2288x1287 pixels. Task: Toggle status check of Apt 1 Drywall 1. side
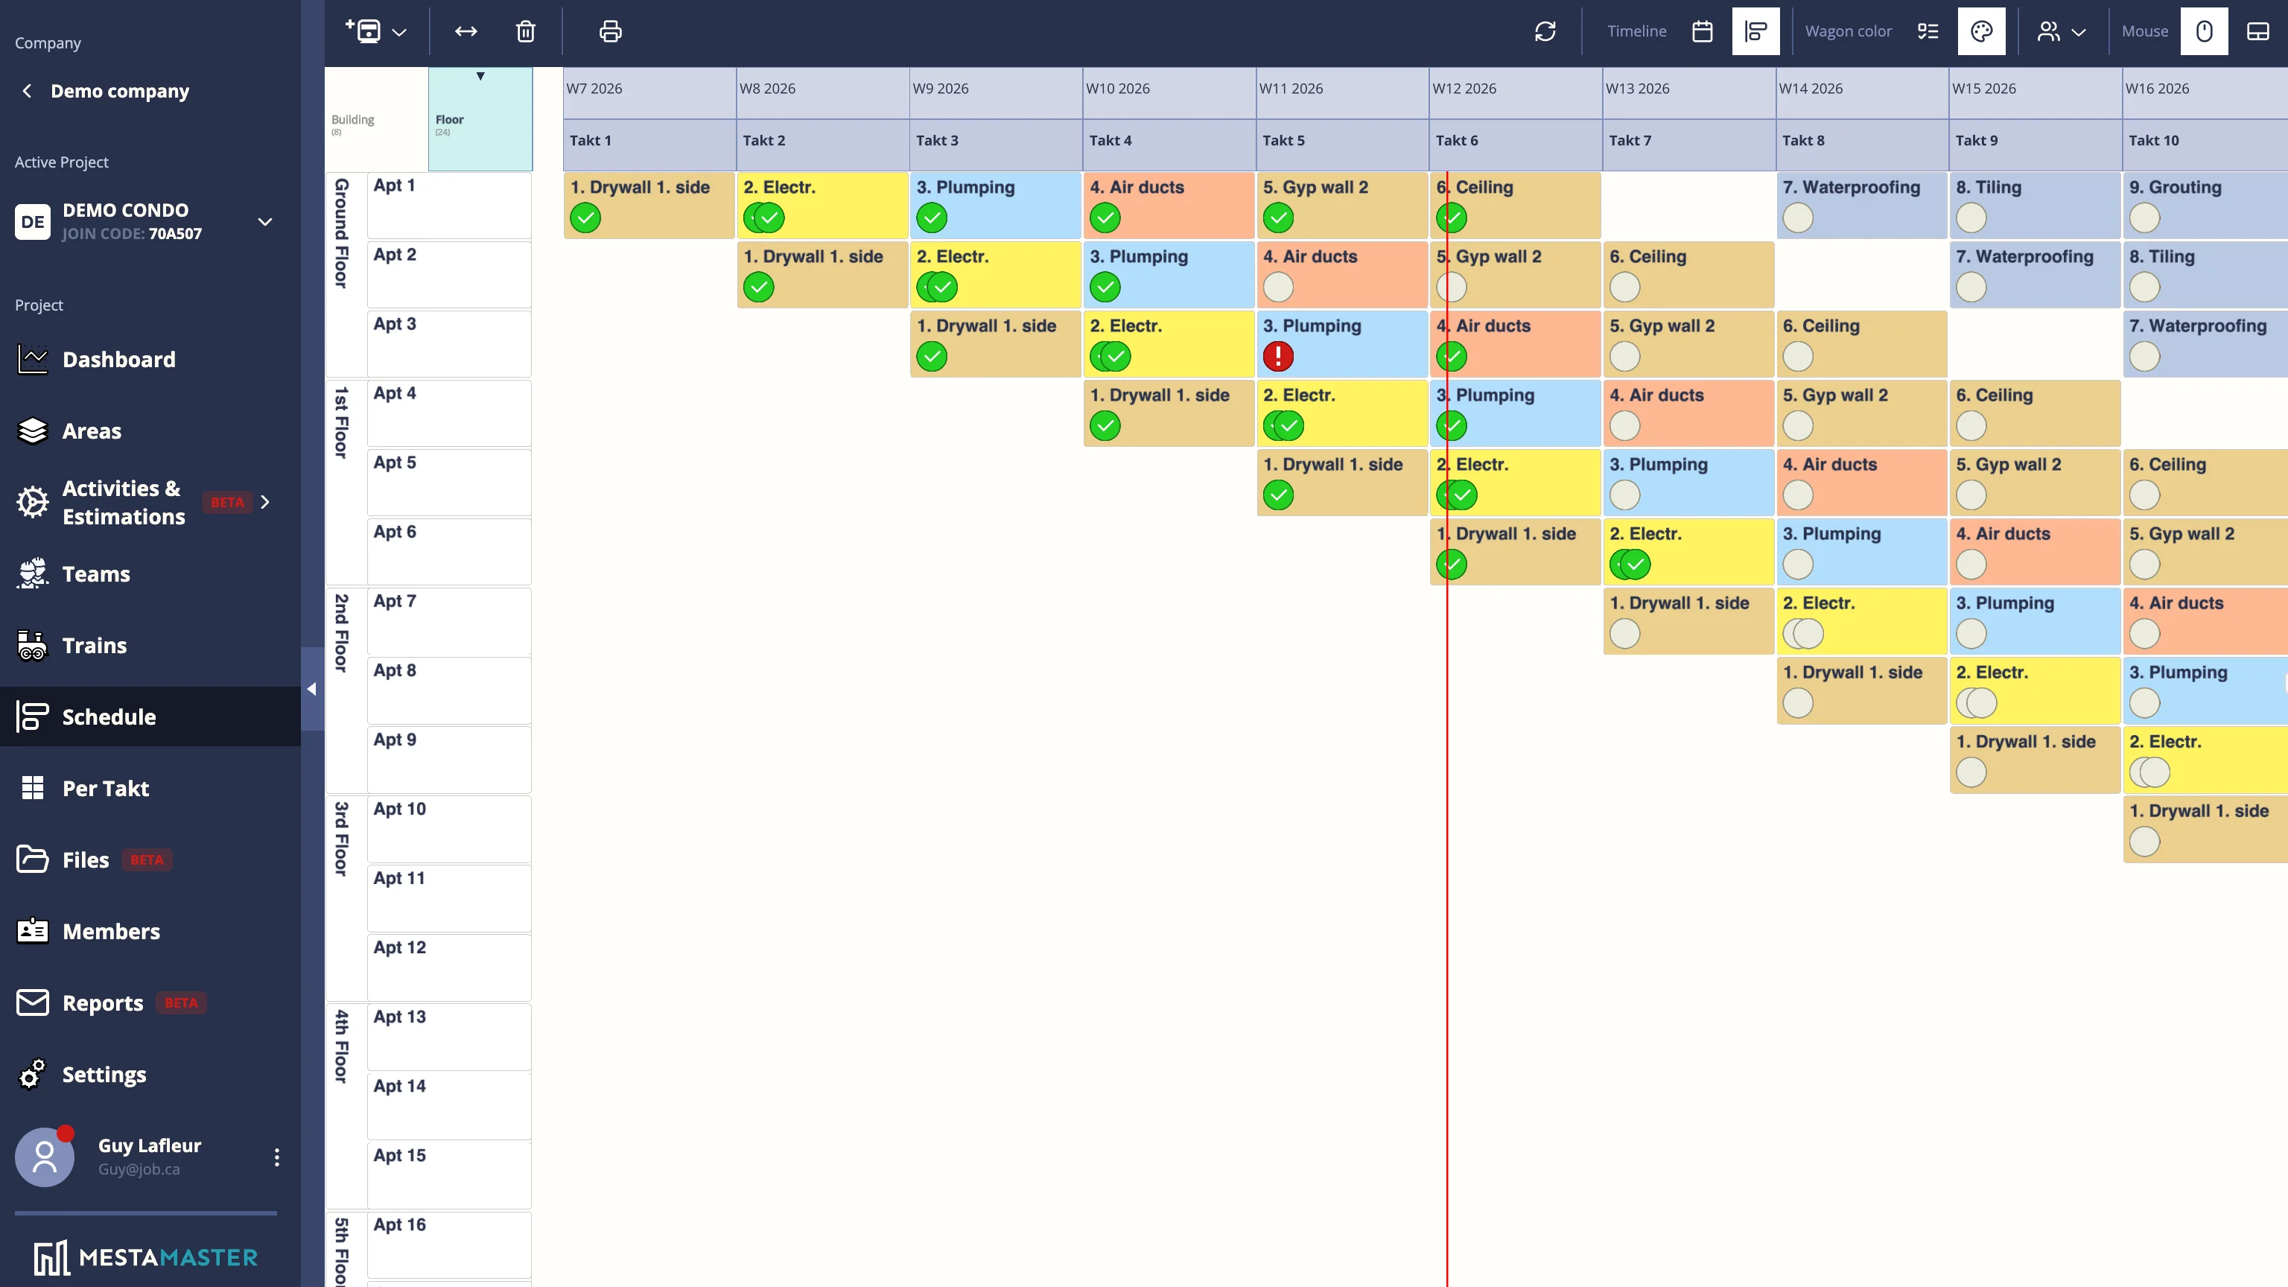(585, 217)
